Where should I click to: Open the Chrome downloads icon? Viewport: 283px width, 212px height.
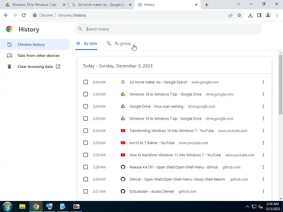[250, 15]
